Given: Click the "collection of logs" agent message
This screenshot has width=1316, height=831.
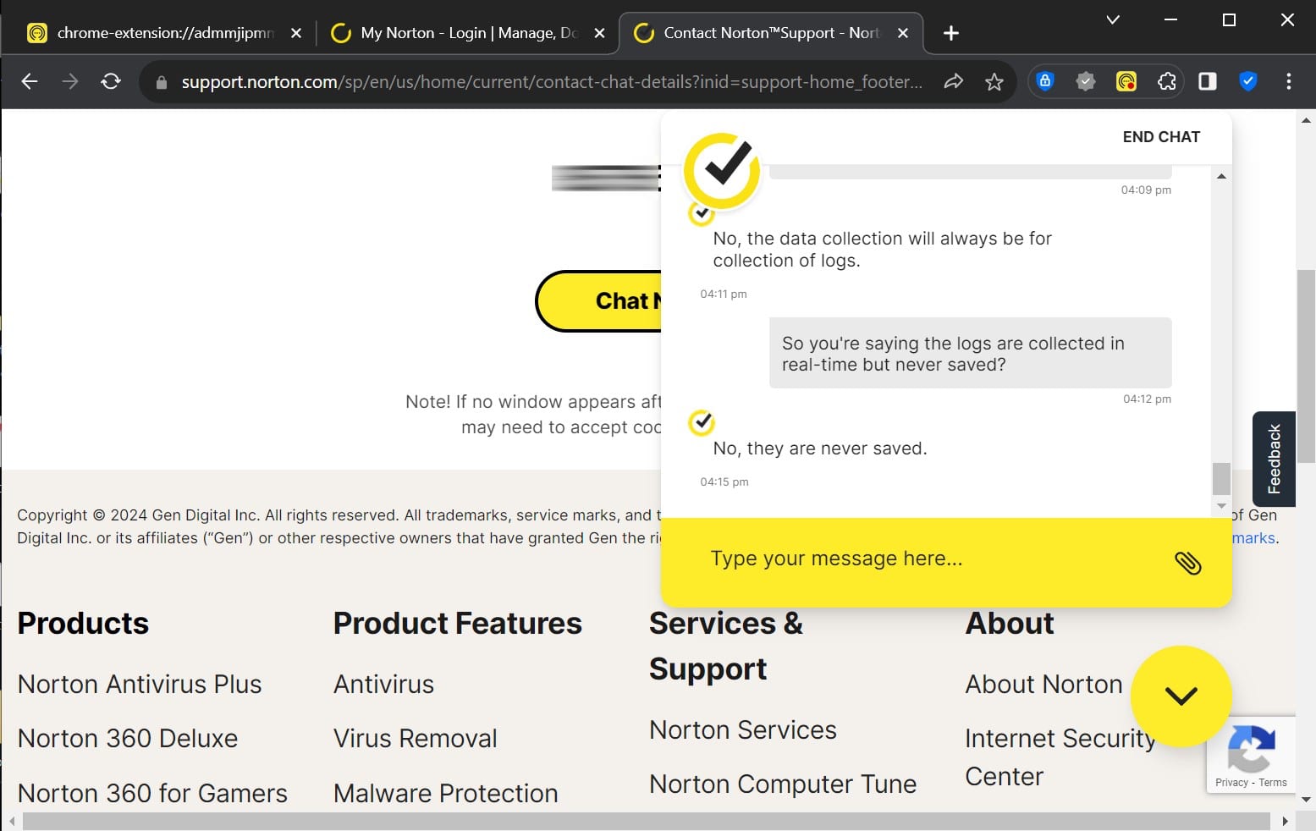Looking at the screenshot, I should click(x=882, y=250).
